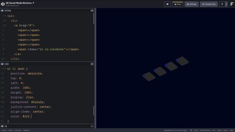Click the Export button
This screenshot has width=235, height=132.
click(x=225, y=130)
